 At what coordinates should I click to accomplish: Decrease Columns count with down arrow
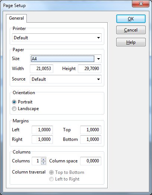43,163
